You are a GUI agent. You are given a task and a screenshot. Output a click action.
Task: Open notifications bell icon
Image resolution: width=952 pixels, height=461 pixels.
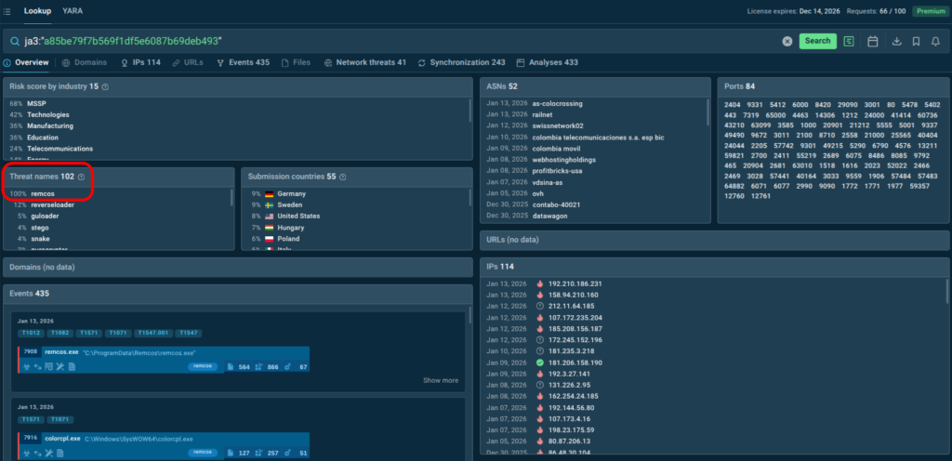[935, 41]
